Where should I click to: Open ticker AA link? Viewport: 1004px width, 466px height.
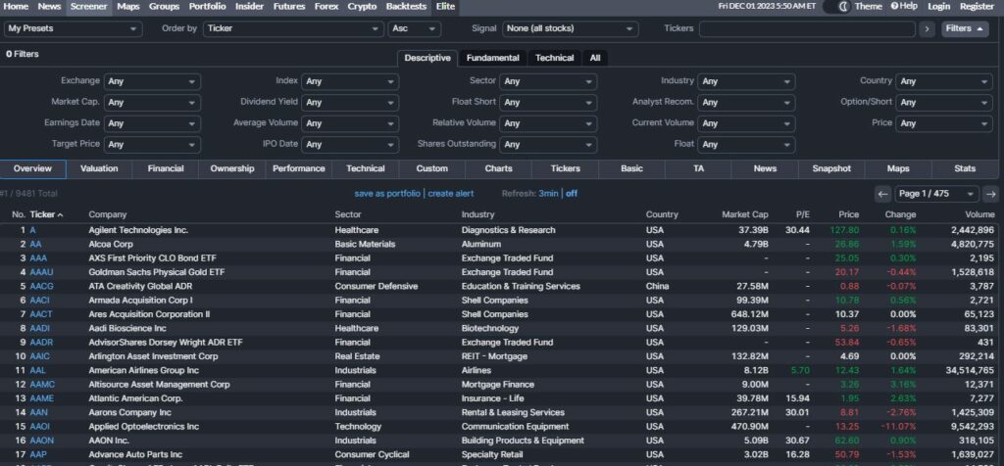click(35, 244)
